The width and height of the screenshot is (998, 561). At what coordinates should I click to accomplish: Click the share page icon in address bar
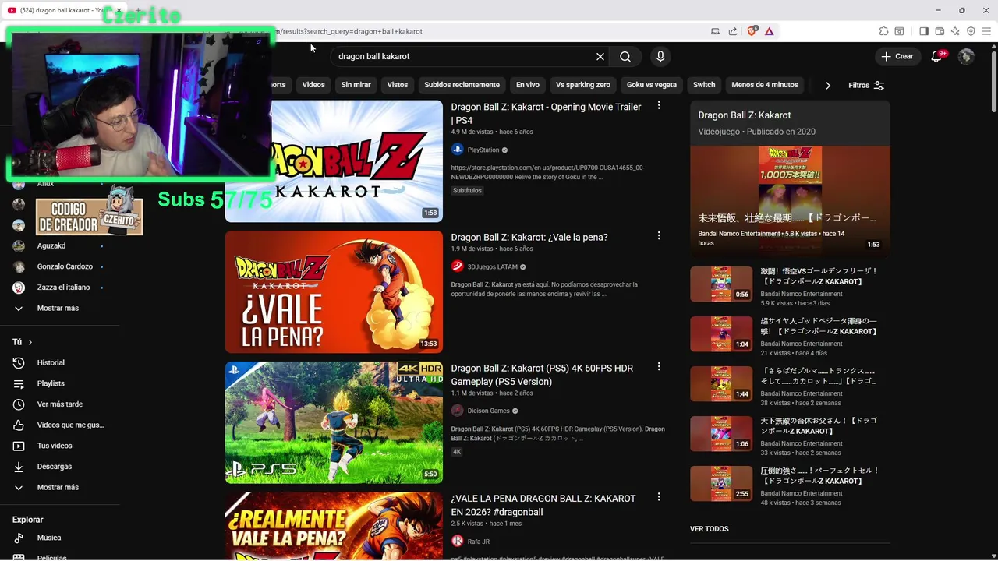coord(733,31)
